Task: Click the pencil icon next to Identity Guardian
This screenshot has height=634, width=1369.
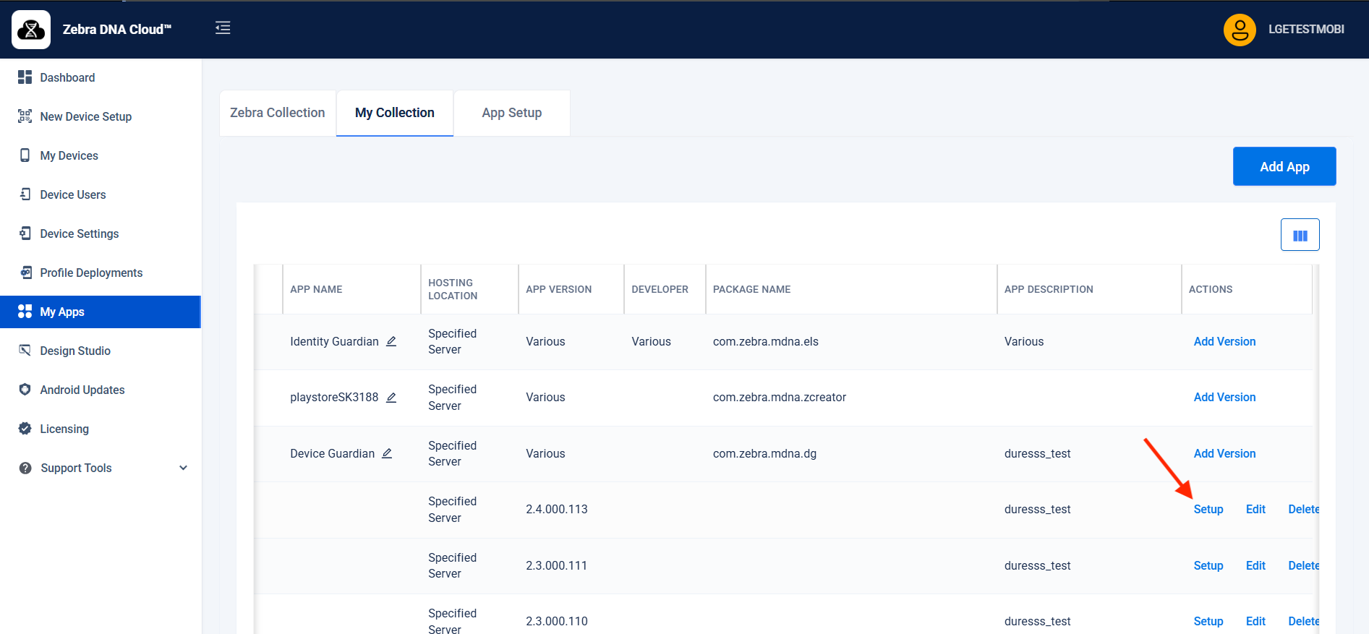Action: coord(391,341)
